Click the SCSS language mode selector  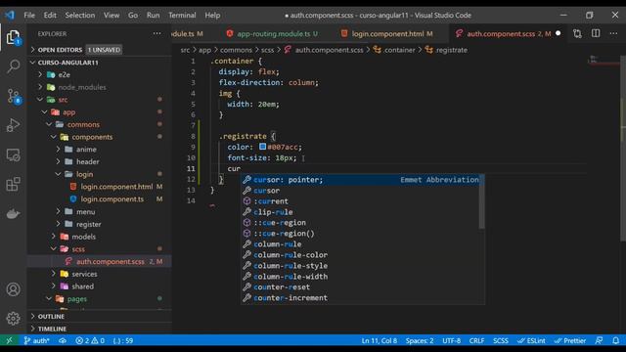(501, 340)
